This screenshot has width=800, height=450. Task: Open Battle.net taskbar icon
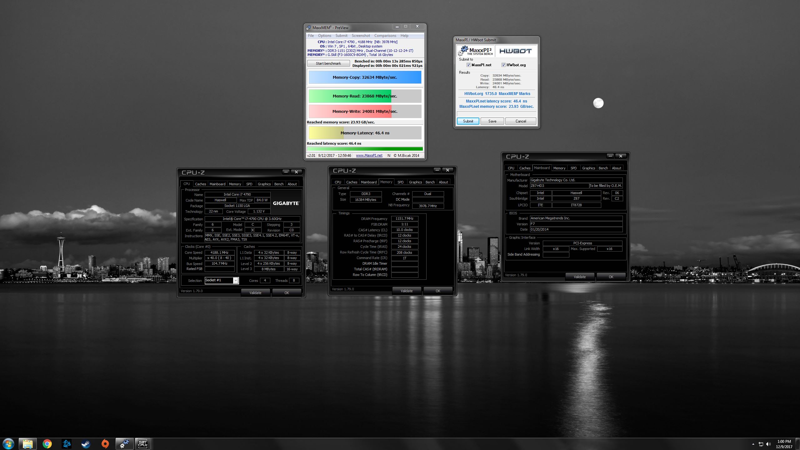[67, 444]
